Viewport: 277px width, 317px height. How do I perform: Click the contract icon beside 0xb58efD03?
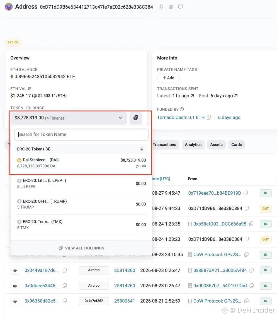coord(190,224)
